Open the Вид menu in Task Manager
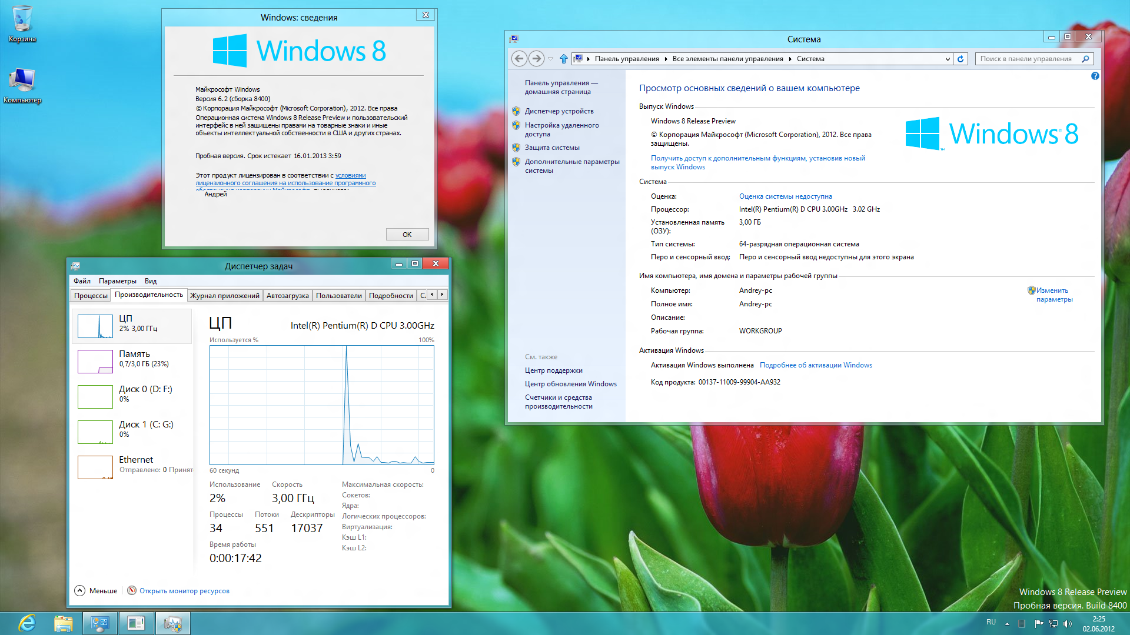 click(x=151, y=281)
